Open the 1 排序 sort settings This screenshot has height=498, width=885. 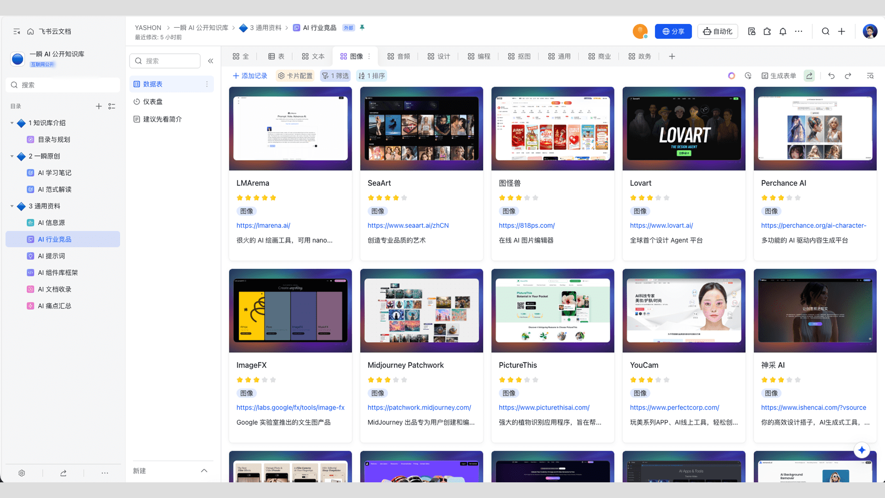coord(372,76)
